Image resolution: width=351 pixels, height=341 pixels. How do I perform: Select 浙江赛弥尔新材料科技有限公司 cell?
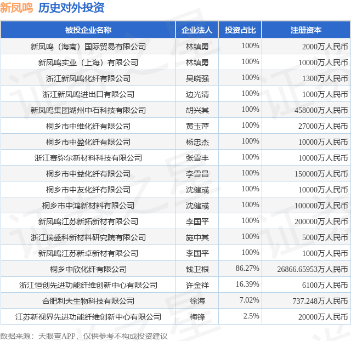click(88, 158)
